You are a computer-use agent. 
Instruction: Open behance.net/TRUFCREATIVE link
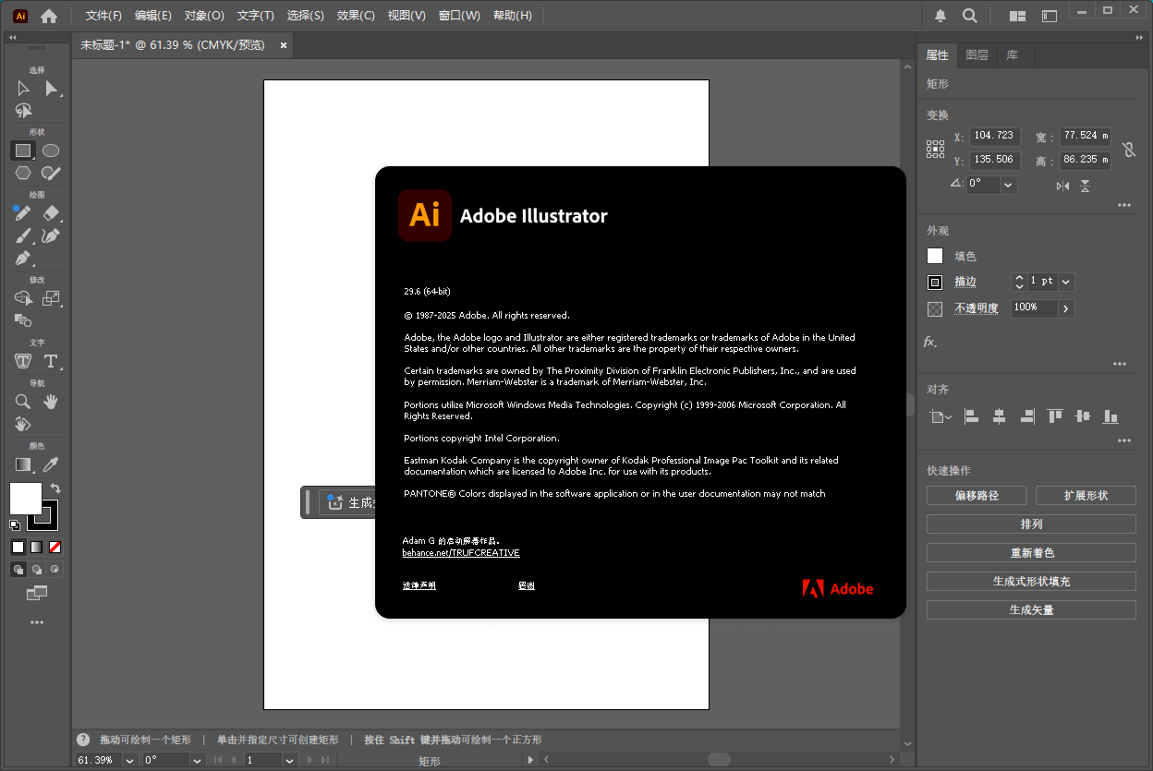pos(461,552)
